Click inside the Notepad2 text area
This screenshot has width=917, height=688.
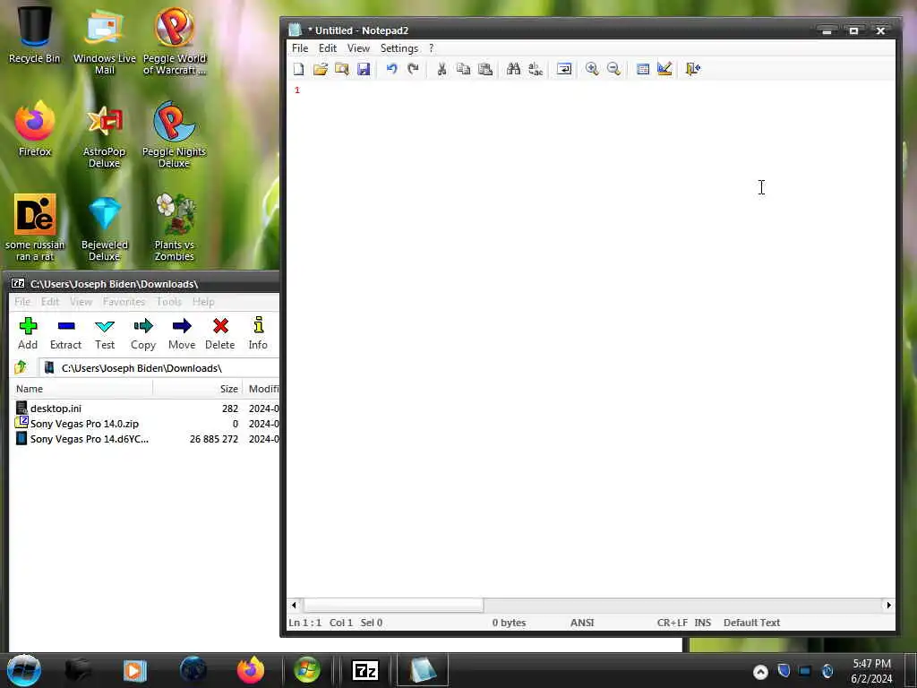(x=591, y=340)
